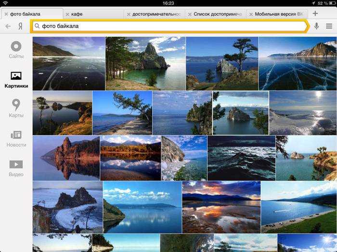Open the Новости news icon
Viewport: 337px width, 252px height.
point(16,135)
